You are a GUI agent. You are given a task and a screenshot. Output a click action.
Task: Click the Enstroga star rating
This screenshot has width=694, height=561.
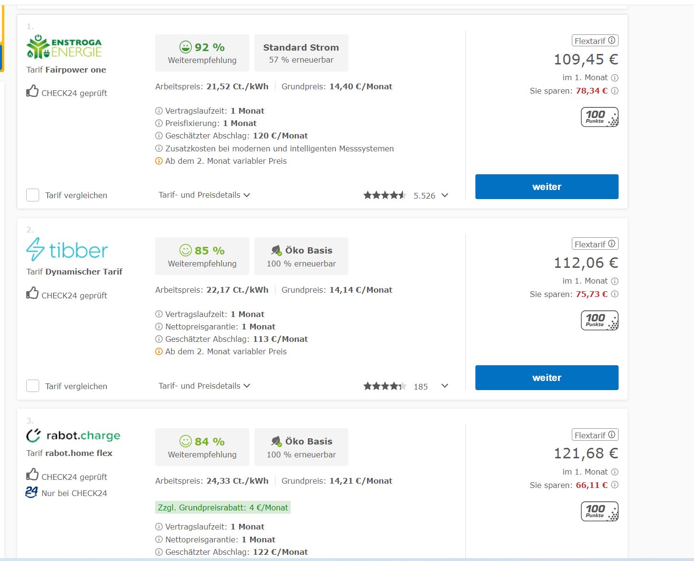point(385,195)
